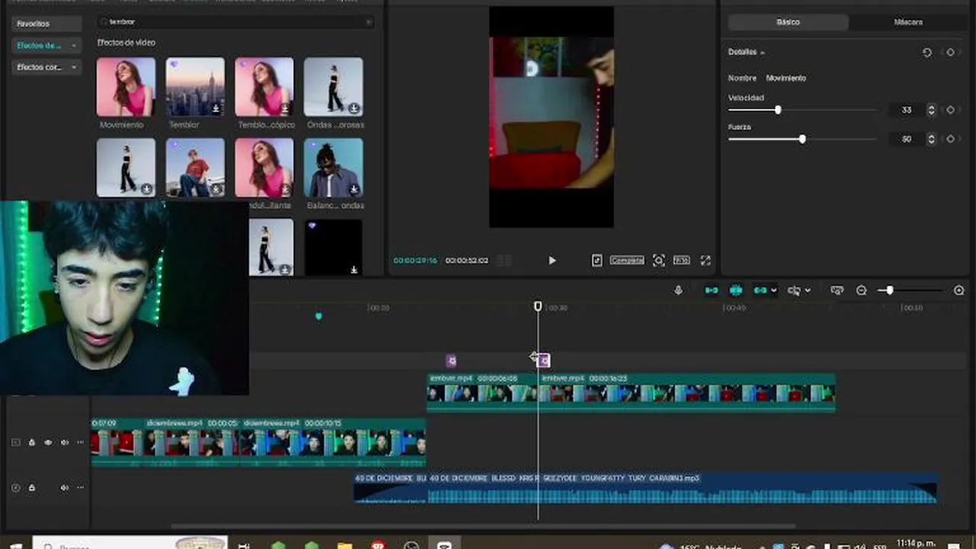Click the Velocidad value field
The width and height of the screenshot is (976, 549).
coord(907,110)
